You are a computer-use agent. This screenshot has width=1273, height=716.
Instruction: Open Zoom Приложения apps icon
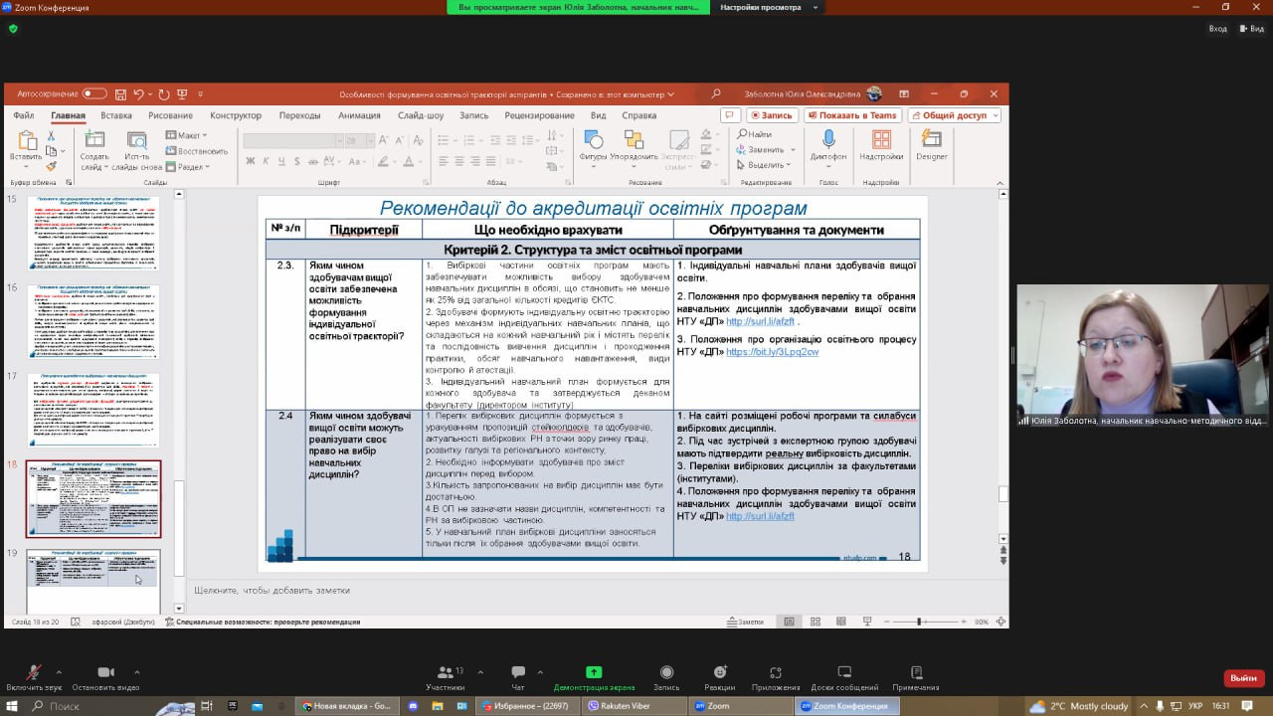click(x=776, y=673)
